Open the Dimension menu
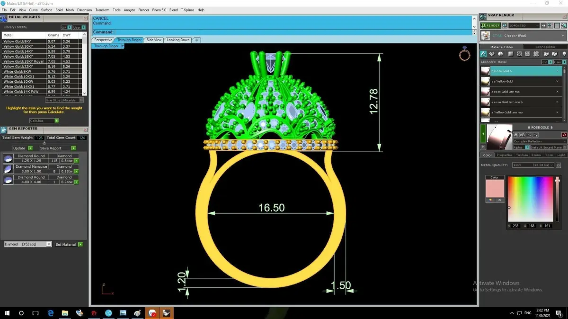The width and height of the screenshot is (568, 319). [x=84, y=10]
